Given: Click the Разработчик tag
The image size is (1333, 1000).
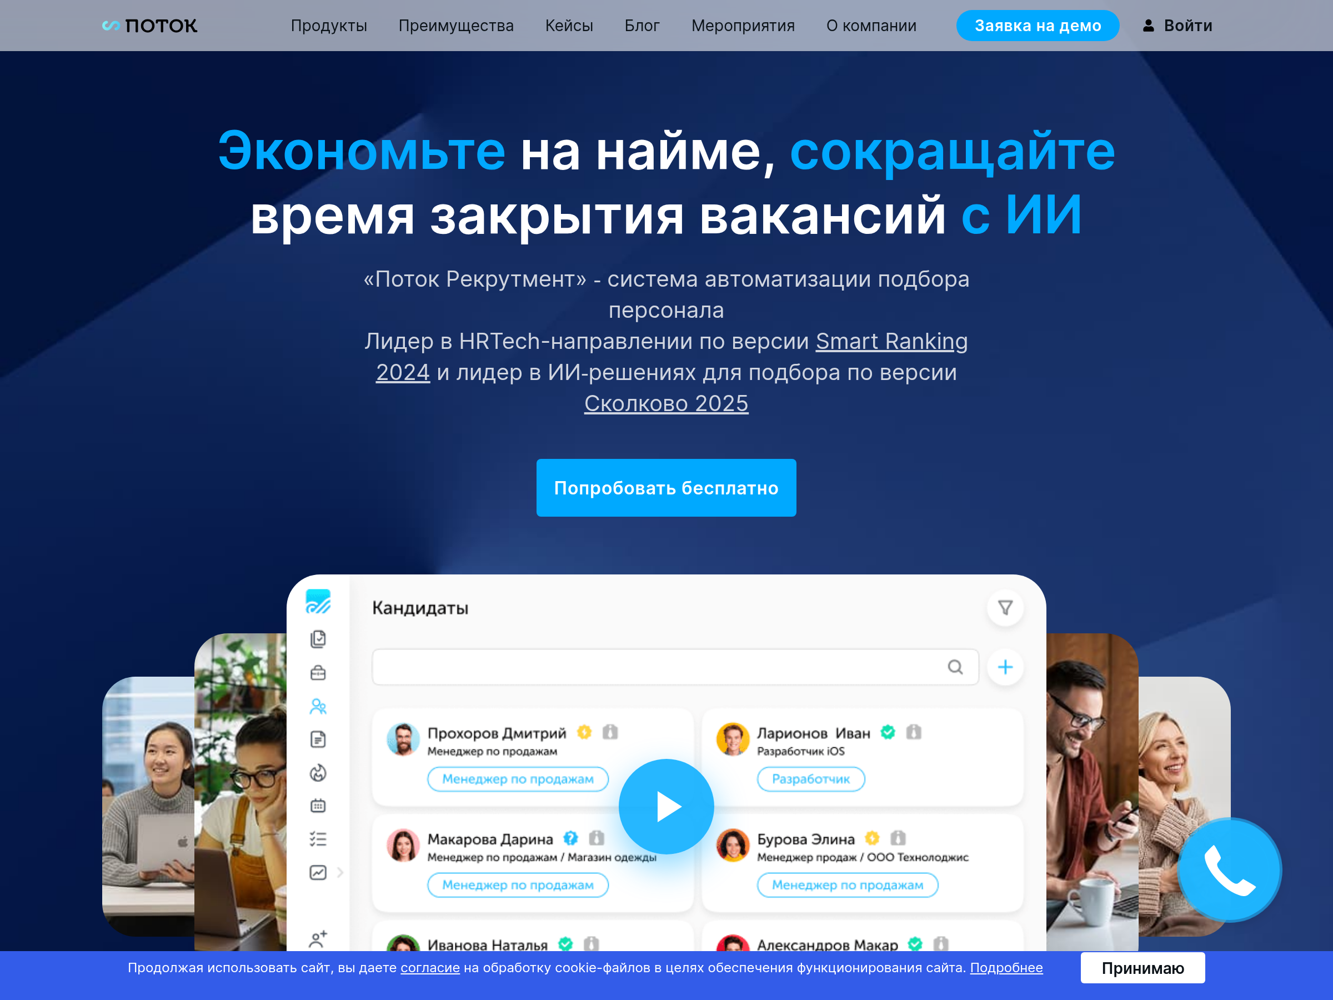Looking at the screenshot, I should pyautogui.click(x=810, y=779).
